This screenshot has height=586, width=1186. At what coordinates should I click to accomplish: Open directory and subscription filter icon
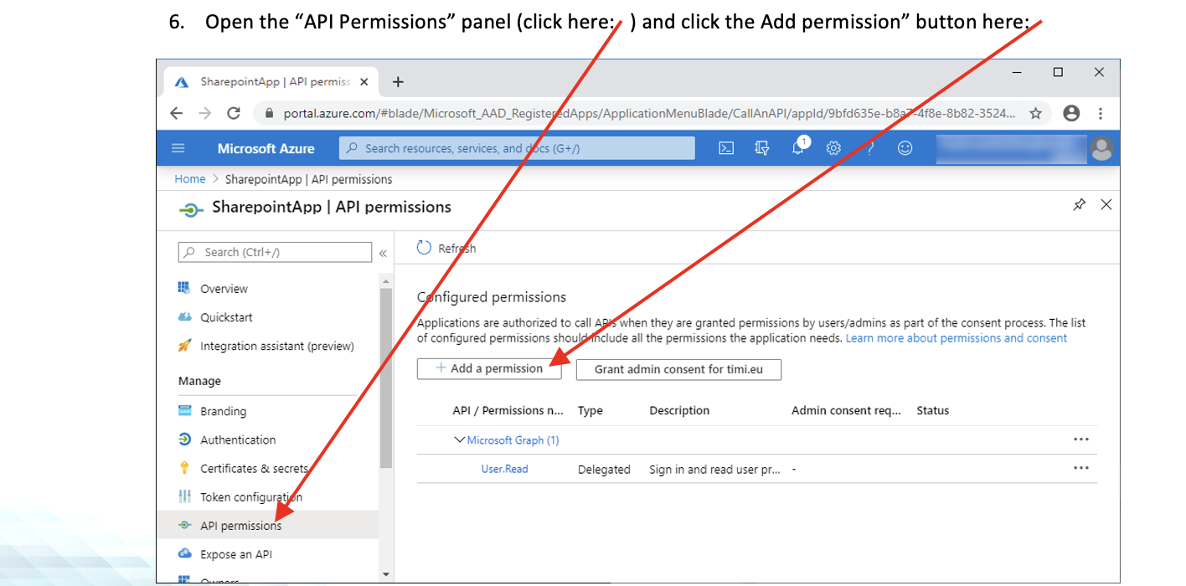(x=761, y=148)
